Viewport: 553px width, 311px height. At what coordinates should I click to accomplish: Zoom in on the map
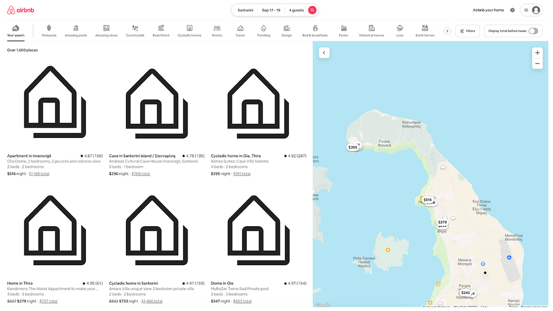tap(537, 53)
